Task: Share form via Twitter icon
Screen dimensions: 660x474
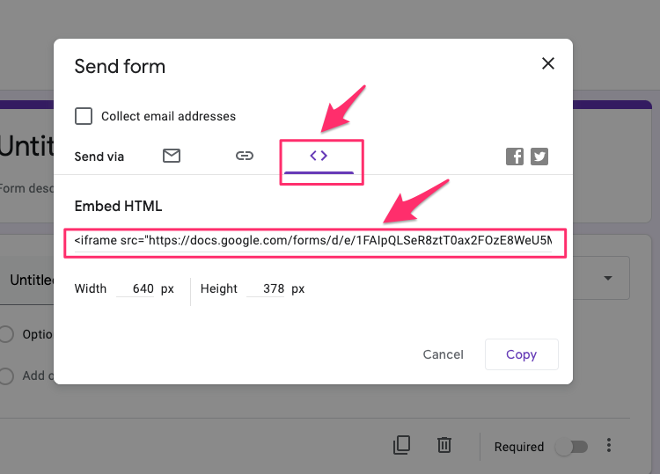Action: 539,157
